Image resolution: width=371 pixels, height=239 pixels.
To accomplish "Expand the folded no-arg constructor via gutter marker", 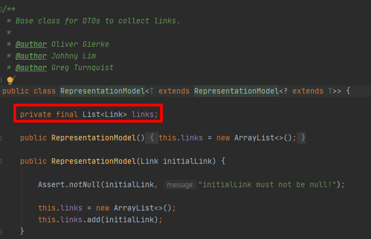I will 1,138.
